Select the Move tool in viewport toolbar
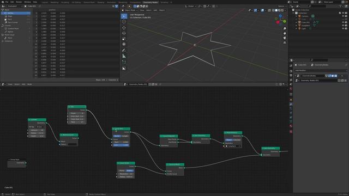349x196 pixels. coord(124,28)
